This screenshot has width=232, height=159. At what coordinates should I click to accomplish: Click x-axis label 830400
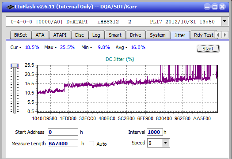click(x=164, y=118)
